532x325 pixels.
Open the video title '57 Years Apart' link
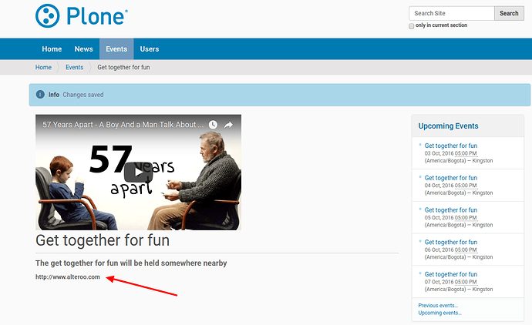click(x=123, y=125)
